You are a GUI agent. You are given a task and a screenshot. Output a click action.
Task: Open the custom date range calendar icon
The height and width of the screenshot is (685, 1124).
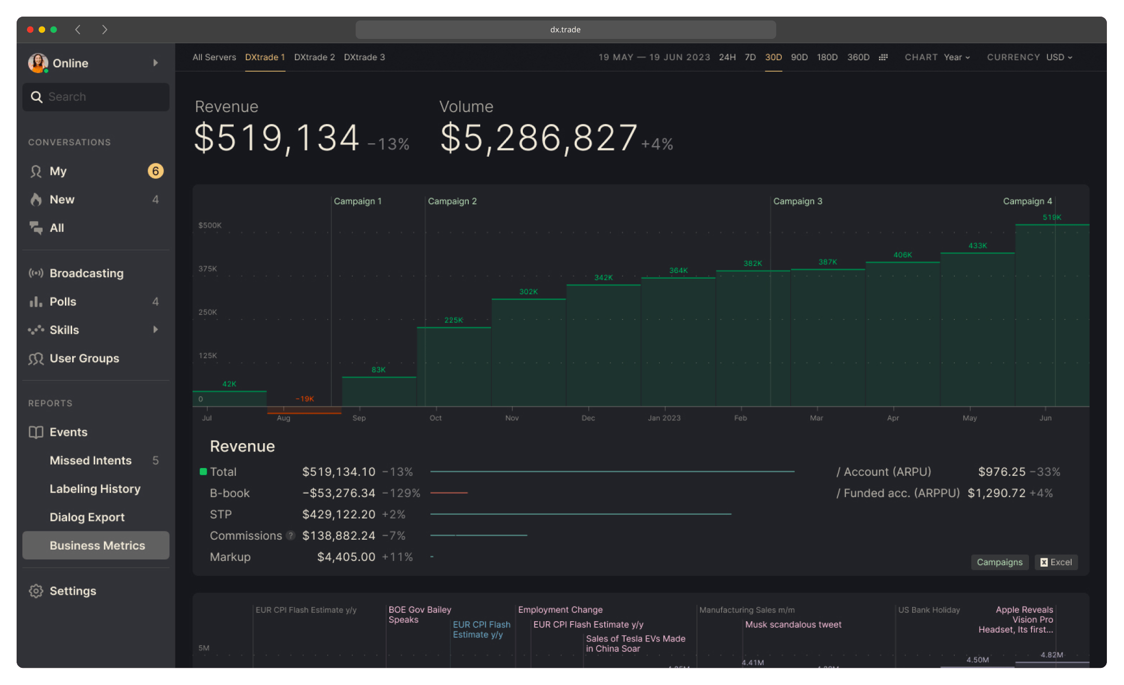point(883,57)
